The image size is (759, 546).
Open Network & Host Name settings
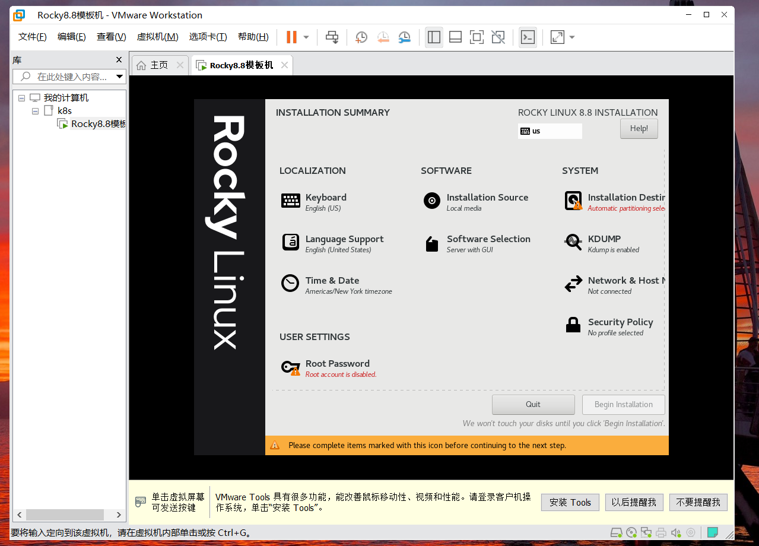[x=614, y=285]
